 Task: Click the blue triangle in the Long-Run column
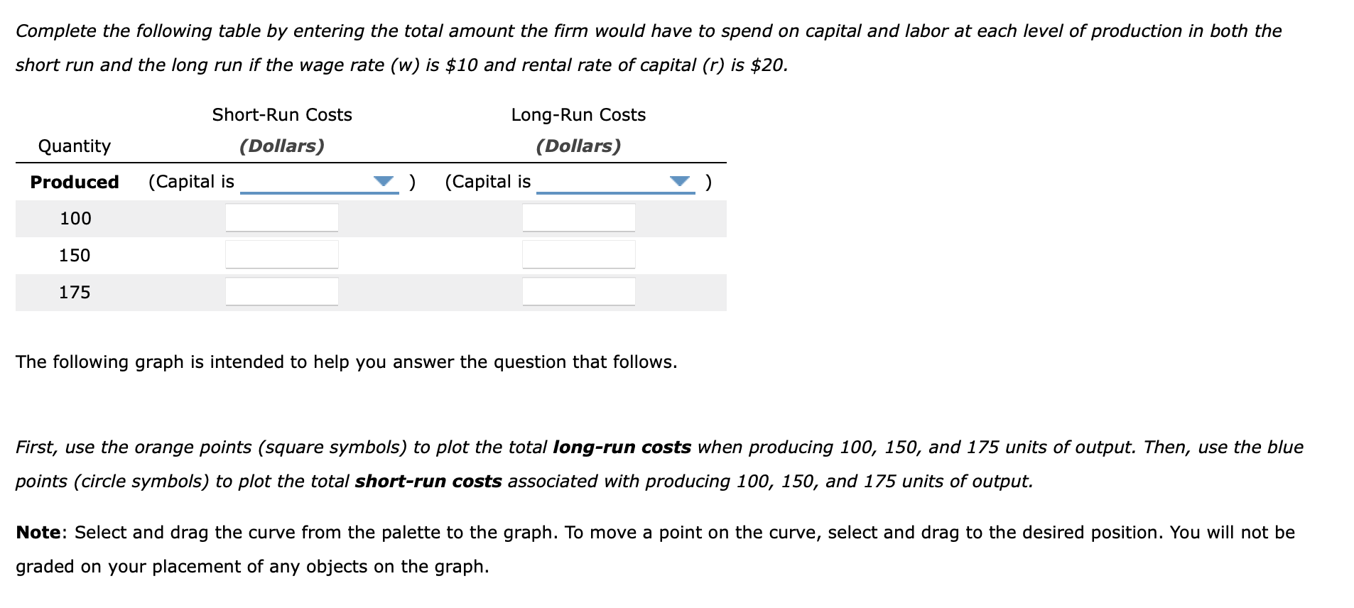[x=679, y=181]
